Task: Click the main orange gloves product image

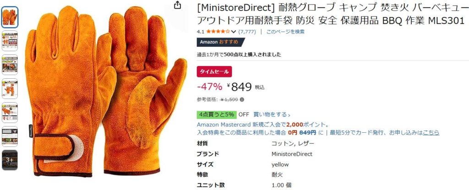Action: [106, 91]
